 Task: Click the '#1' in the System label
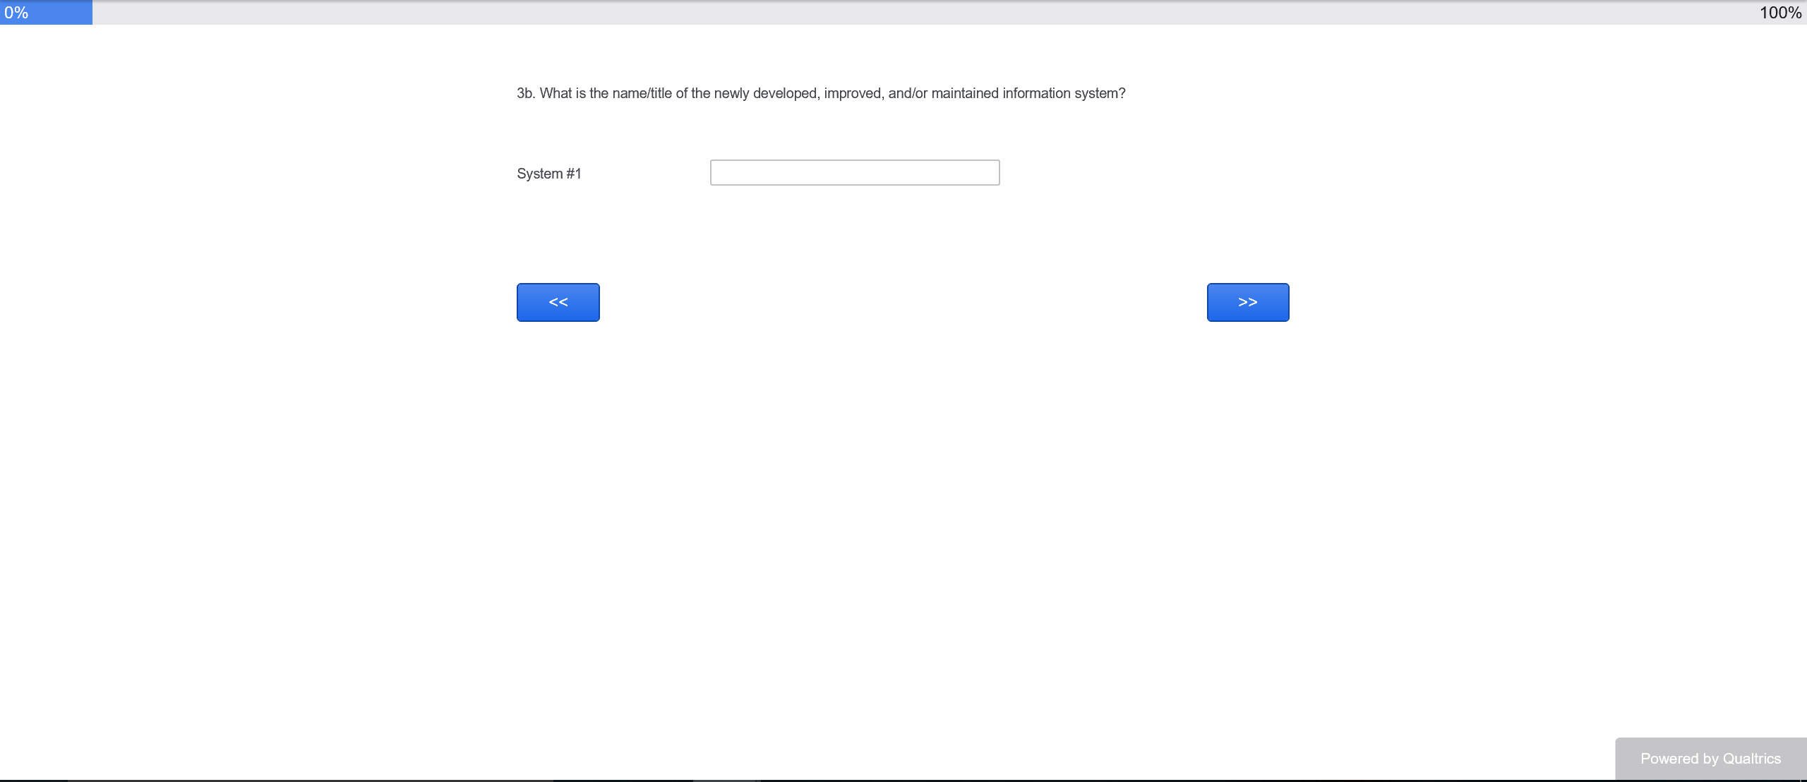573,174
